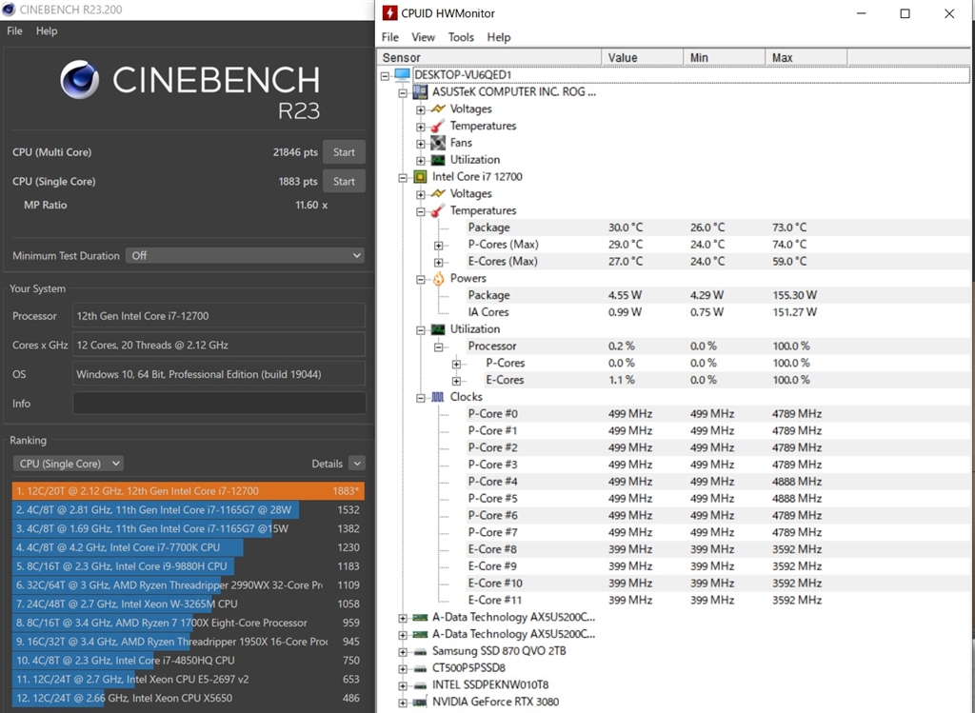Open the CPU (Single Core) ranking dropdown
Screen dimensions: 975x713
69,464
